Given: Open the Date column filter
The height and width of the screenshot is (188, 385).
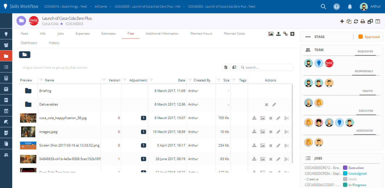Looking at the screenshot, I should 151,80.
